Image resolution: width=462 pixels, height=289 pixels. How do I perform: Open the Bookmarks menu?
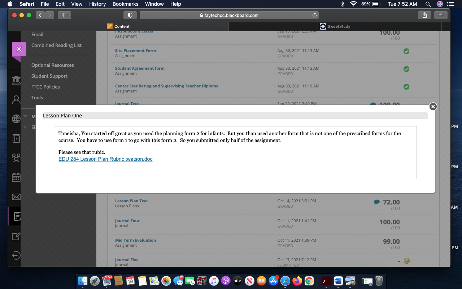125,4
